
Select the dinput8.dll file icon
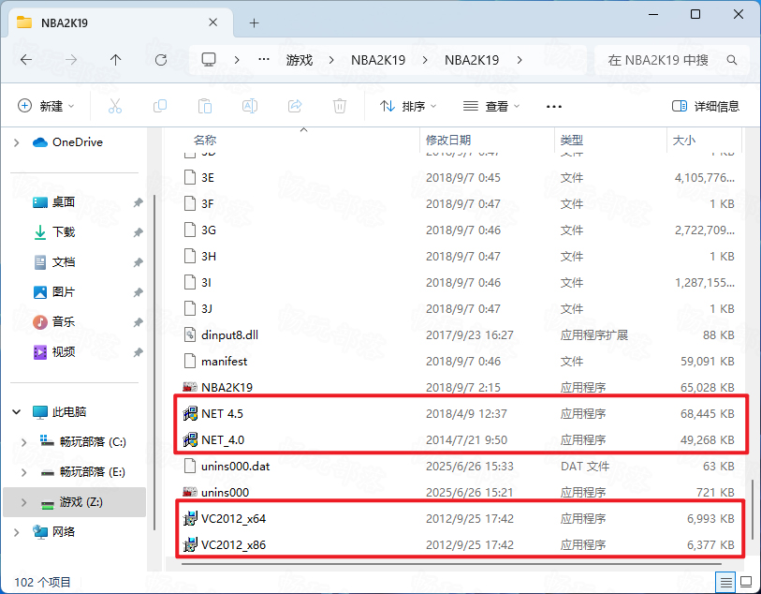[x=190, y=334]
